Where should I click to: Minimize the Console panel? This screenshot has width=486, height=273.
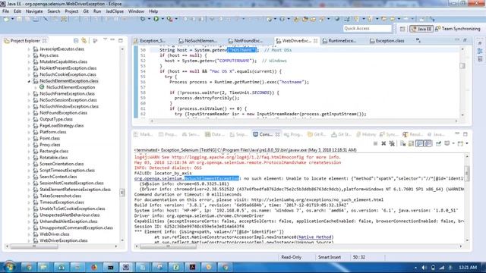[457, 133]
